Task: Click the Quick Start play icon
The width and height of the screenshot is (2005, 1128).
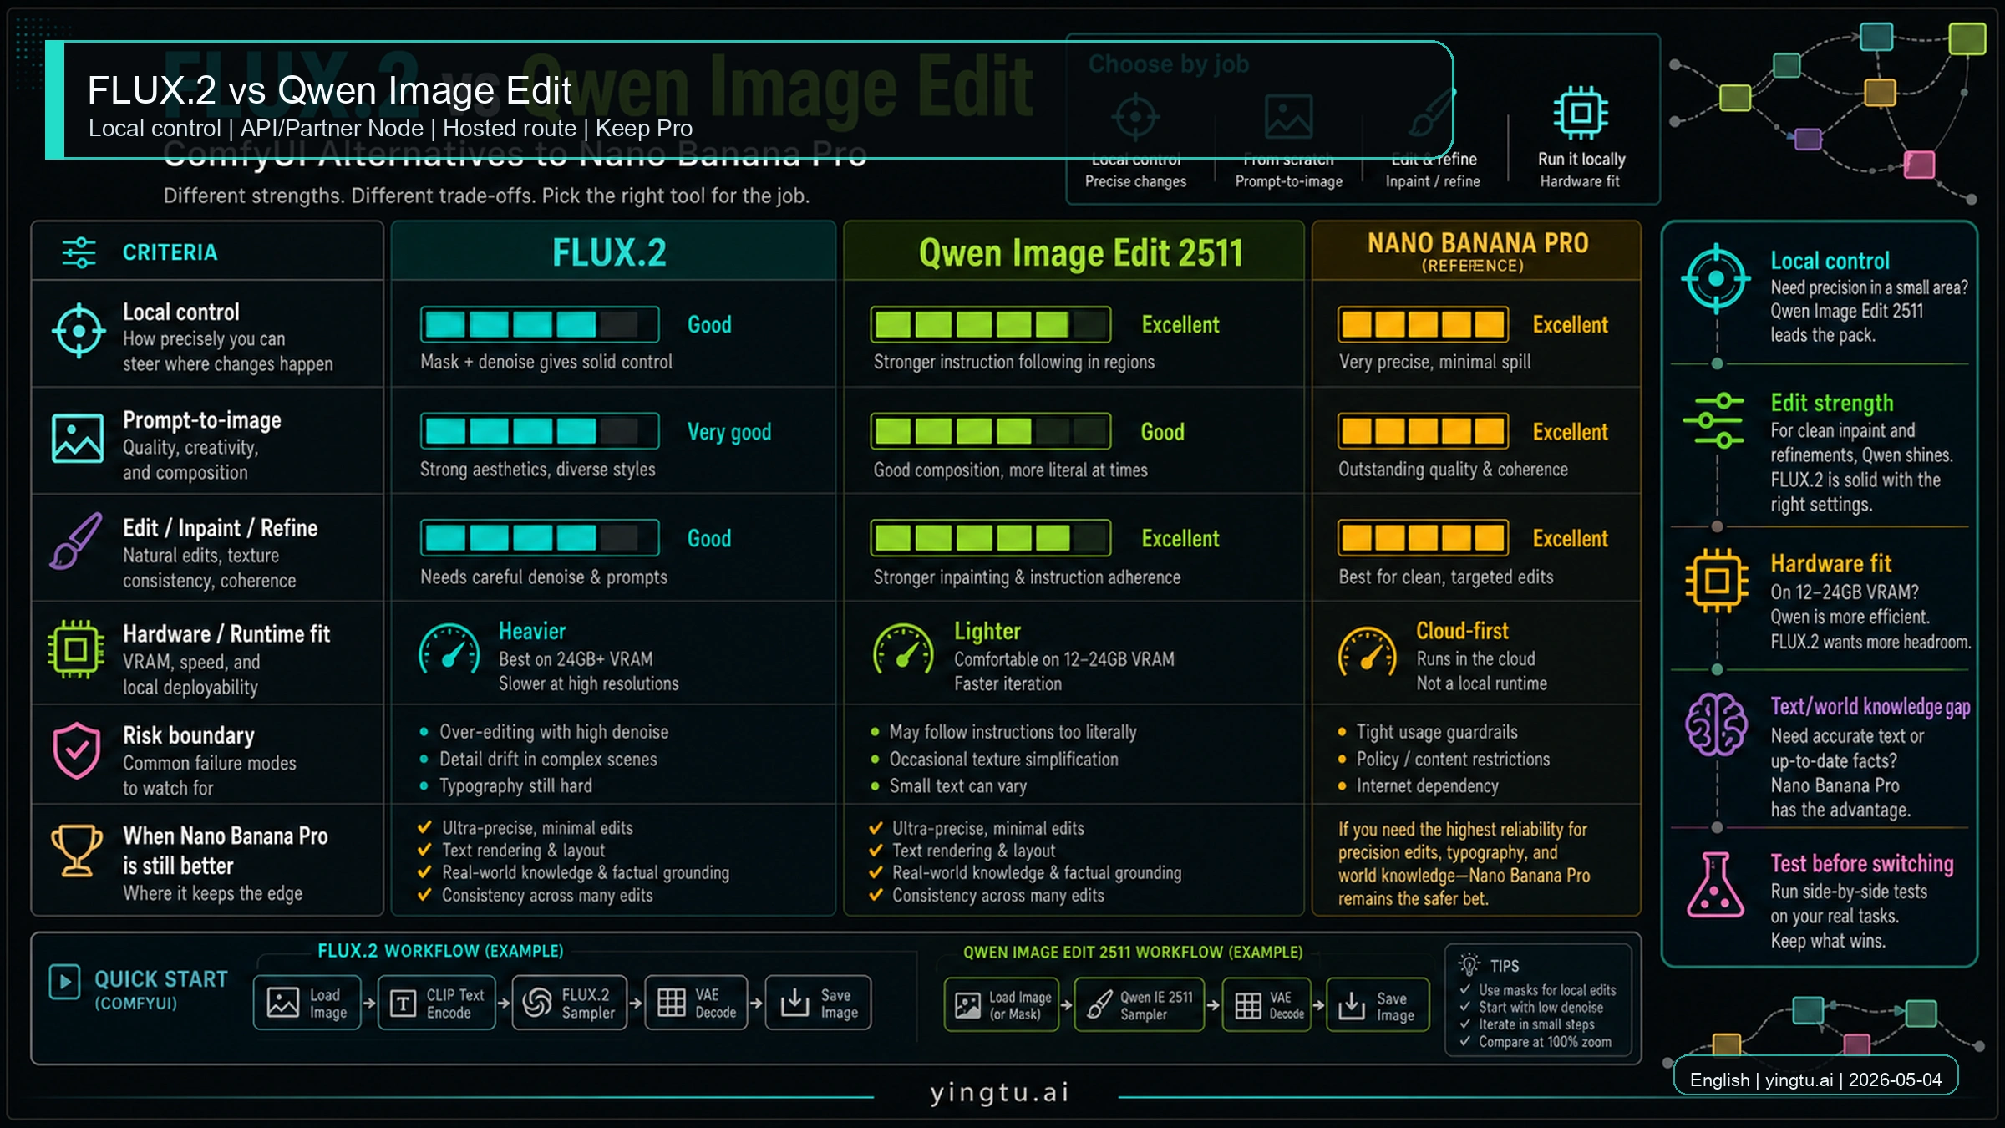Action: (64, 982)
